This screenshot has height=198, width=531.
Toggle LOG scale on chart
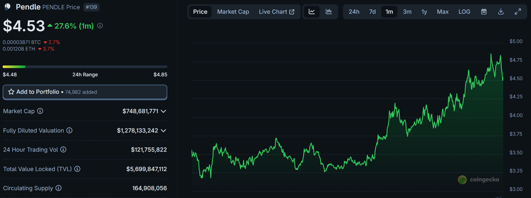(465, 12)
